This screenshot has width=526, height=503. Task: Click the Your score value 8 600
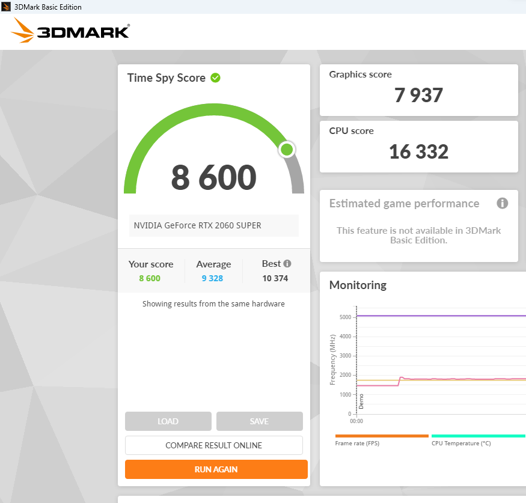click(x=150, y=278)
